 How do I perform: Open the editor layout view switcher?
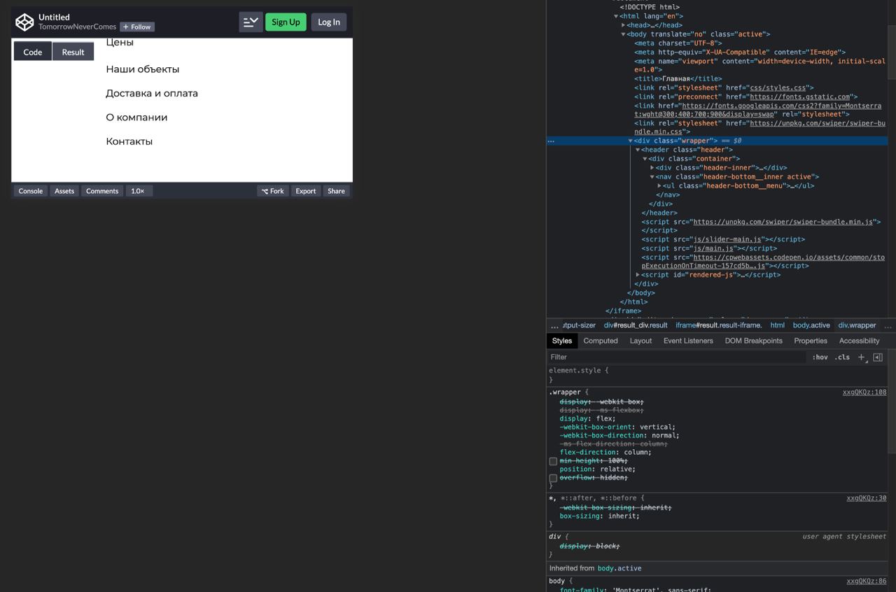pos(251,22)
